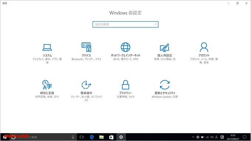This screenshot has height=141, width=251.
Task: Show hidden system tray icons chevron
Action: [193, 137]
